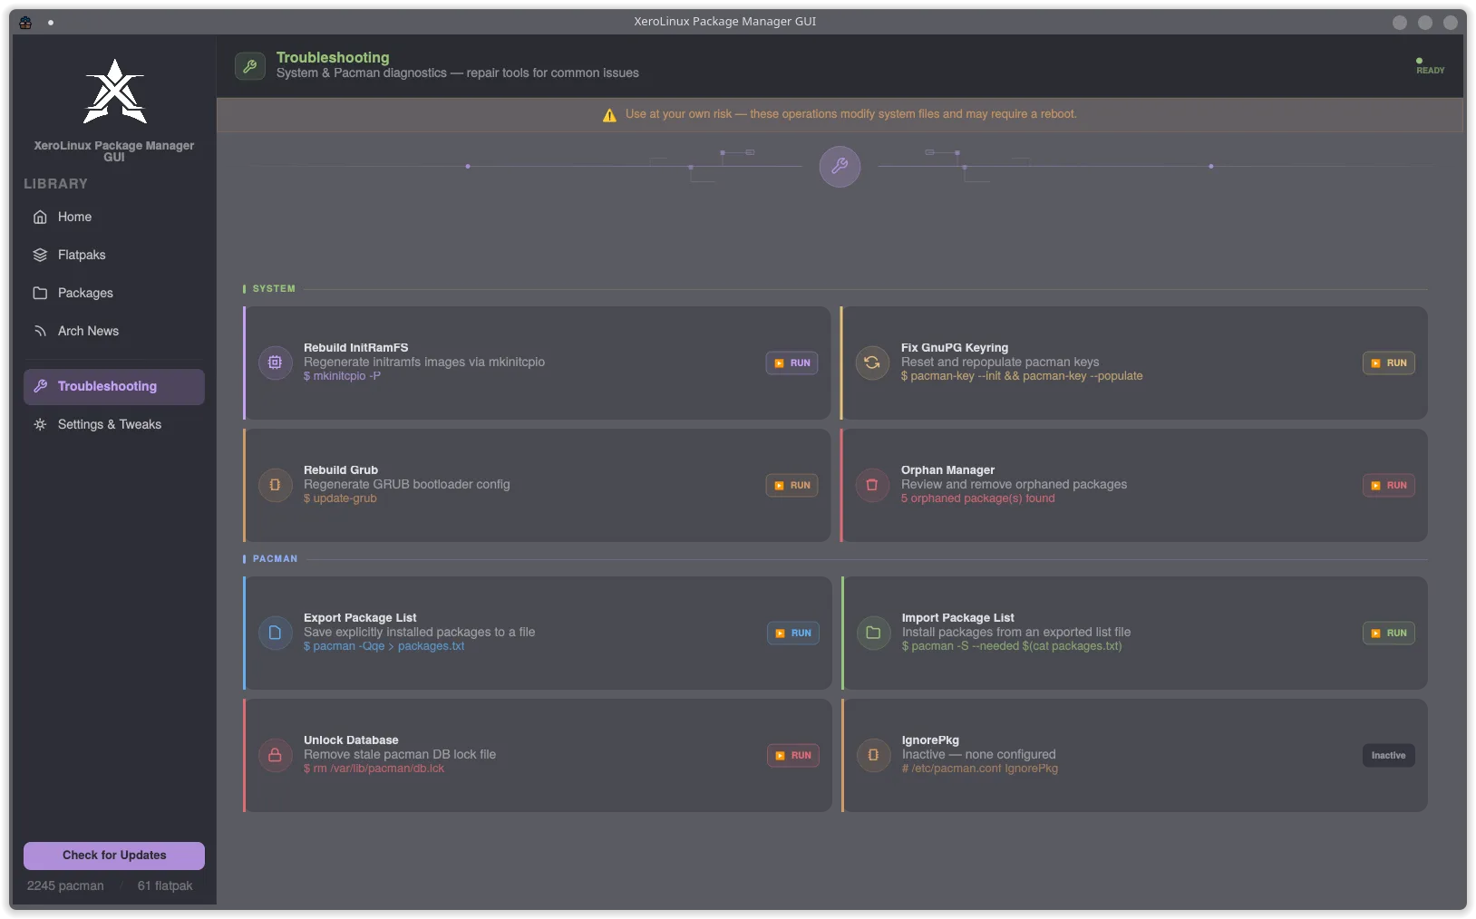1476x919 pixels.
Task: Click the Flatpaks layers icon
Action: (40, 256)
